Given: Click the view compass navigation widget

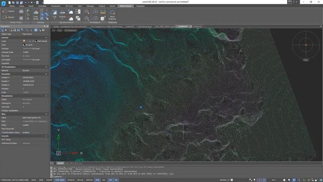Looking at the screenshot, I should tap(306, 45).
